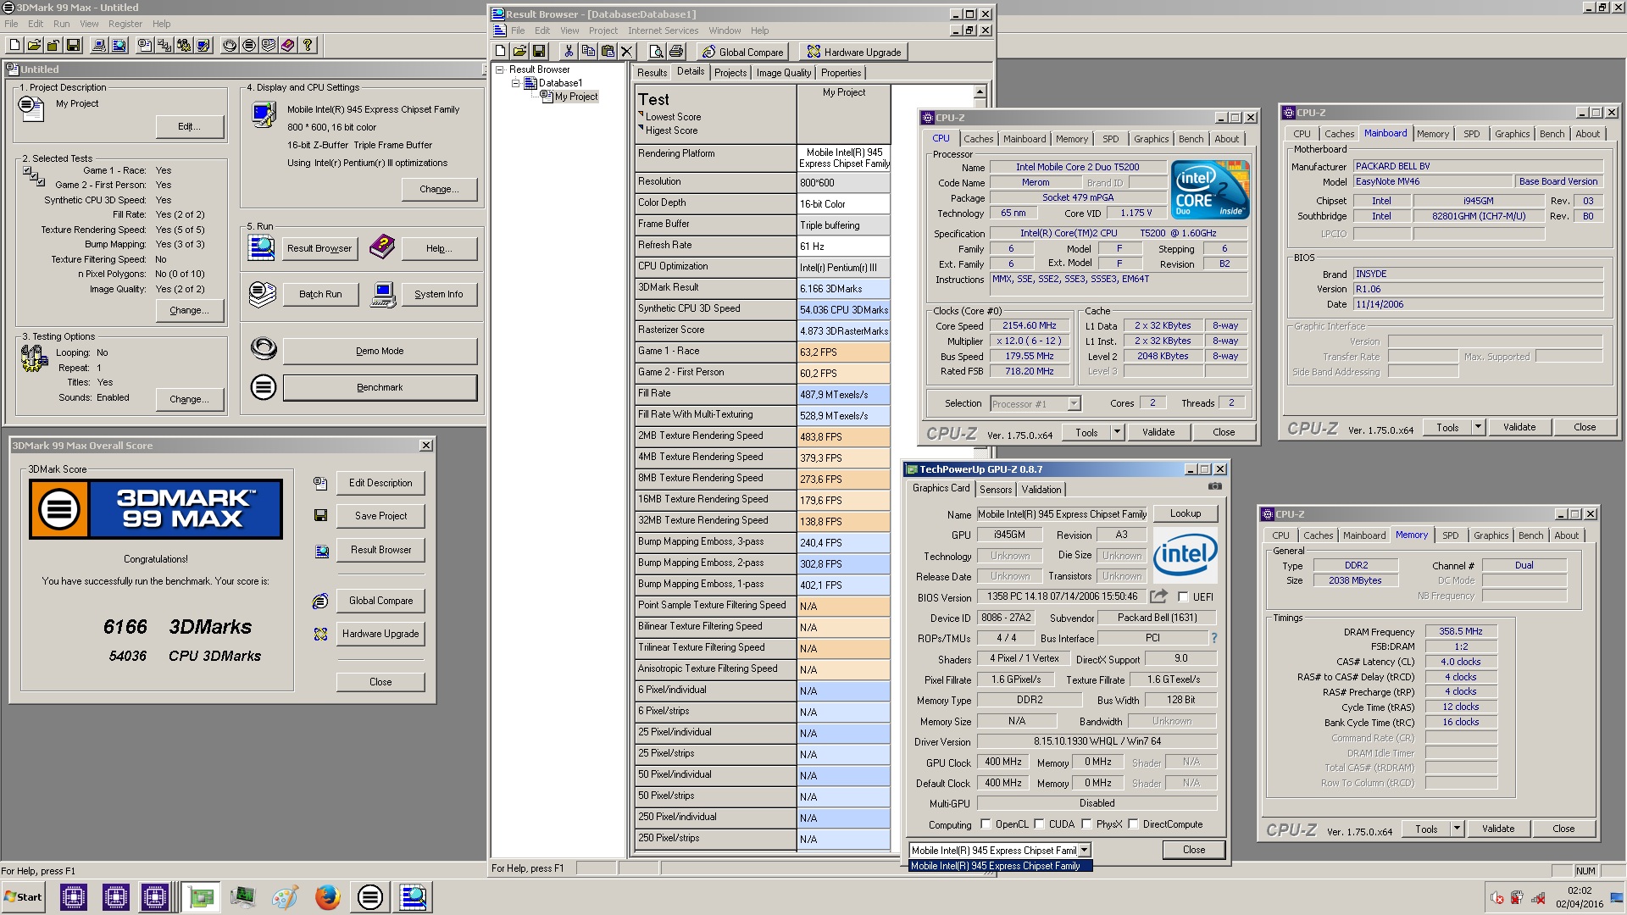Click Edit Description in Overall Score dialog

380,483
